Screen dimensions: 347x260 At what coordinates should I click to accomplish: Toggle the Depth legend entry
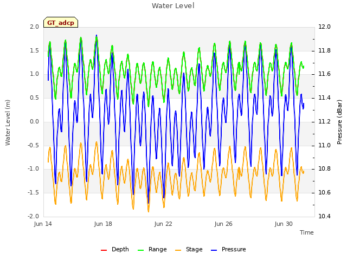[114, 249]
